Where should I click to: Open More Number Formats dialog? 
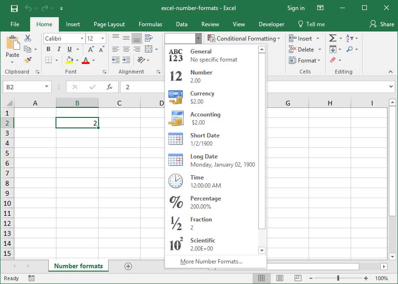click(x=211, y=261)
